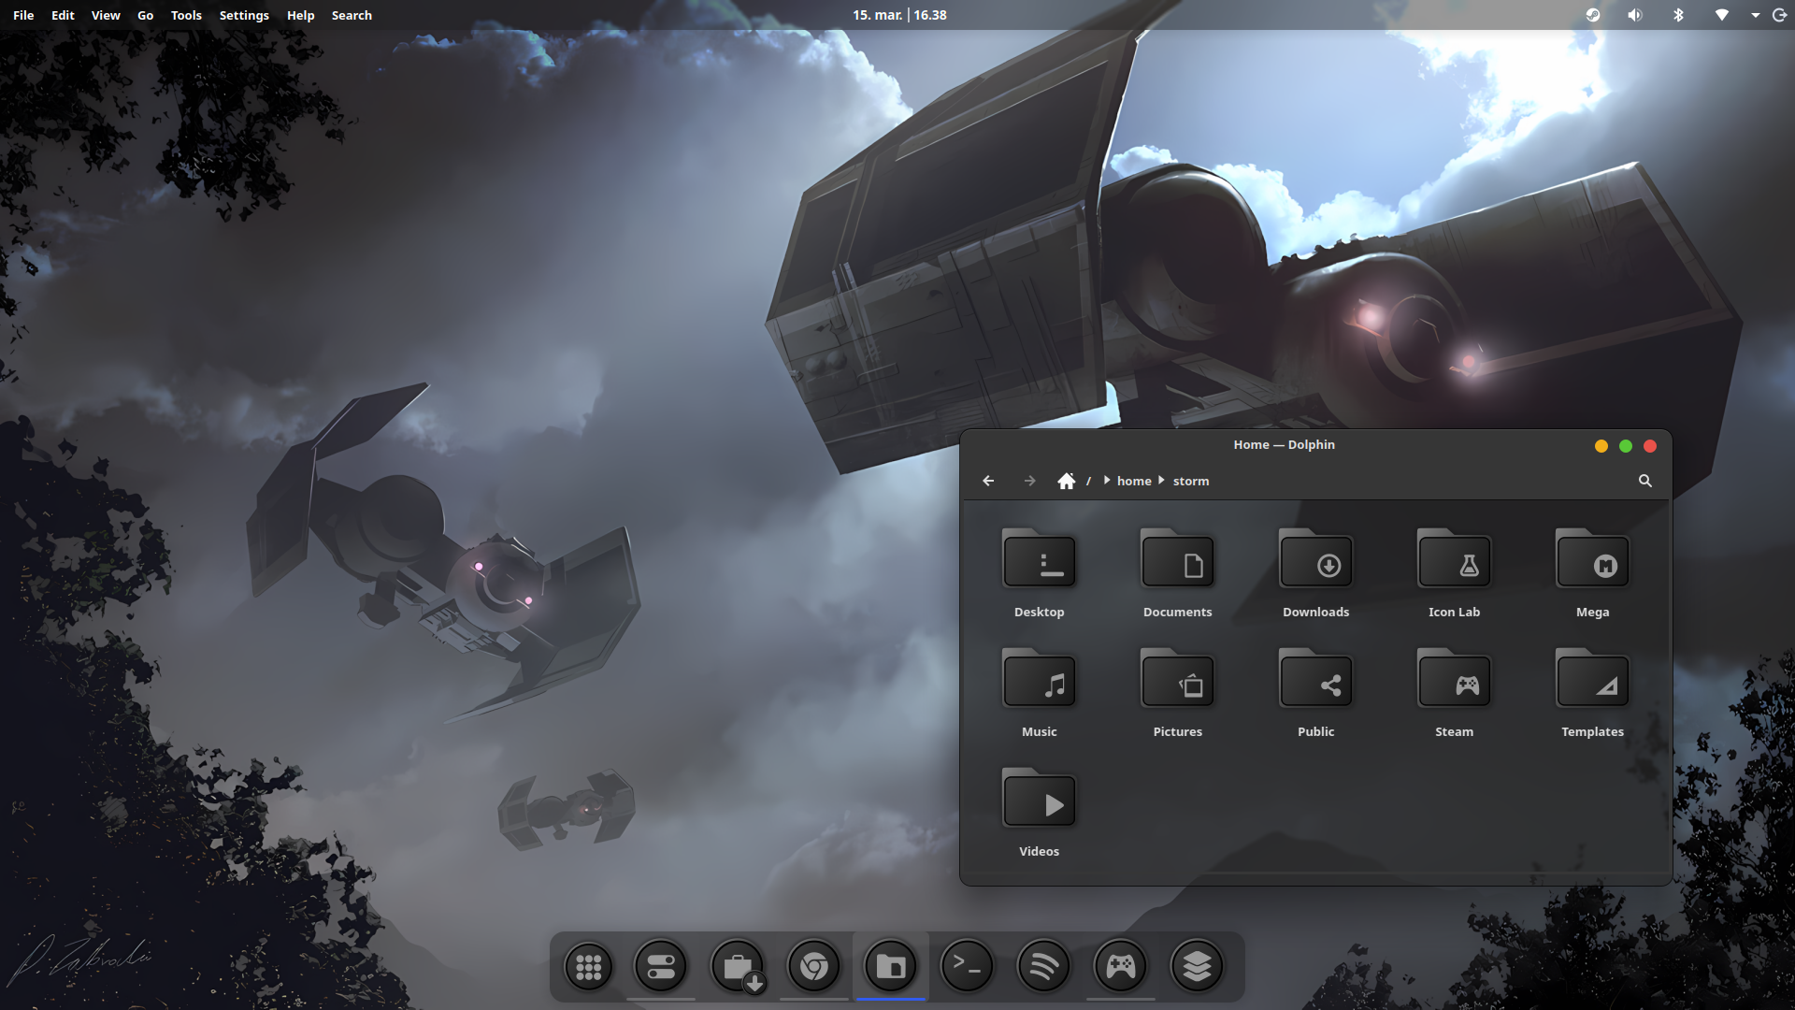Screen dimensions: 1795x1010
Task: Select the 'Templates' folder label
Action: pos(1592,731)
